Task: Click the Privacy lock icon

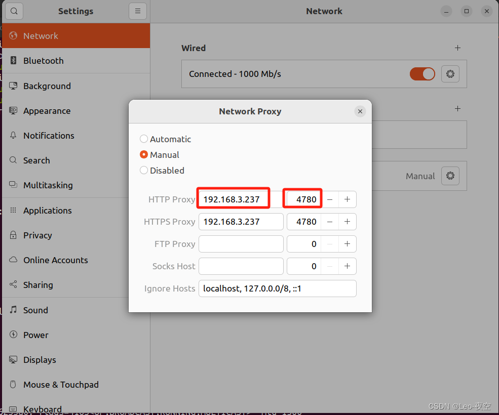Action: [x=13, y=235]
